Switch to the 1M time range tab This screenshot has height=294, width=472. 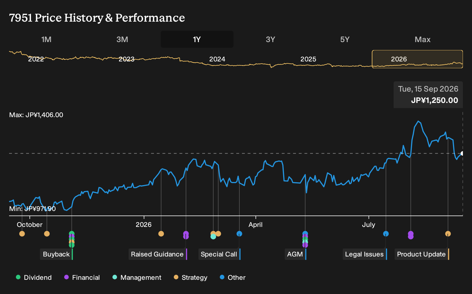point(46,39)
